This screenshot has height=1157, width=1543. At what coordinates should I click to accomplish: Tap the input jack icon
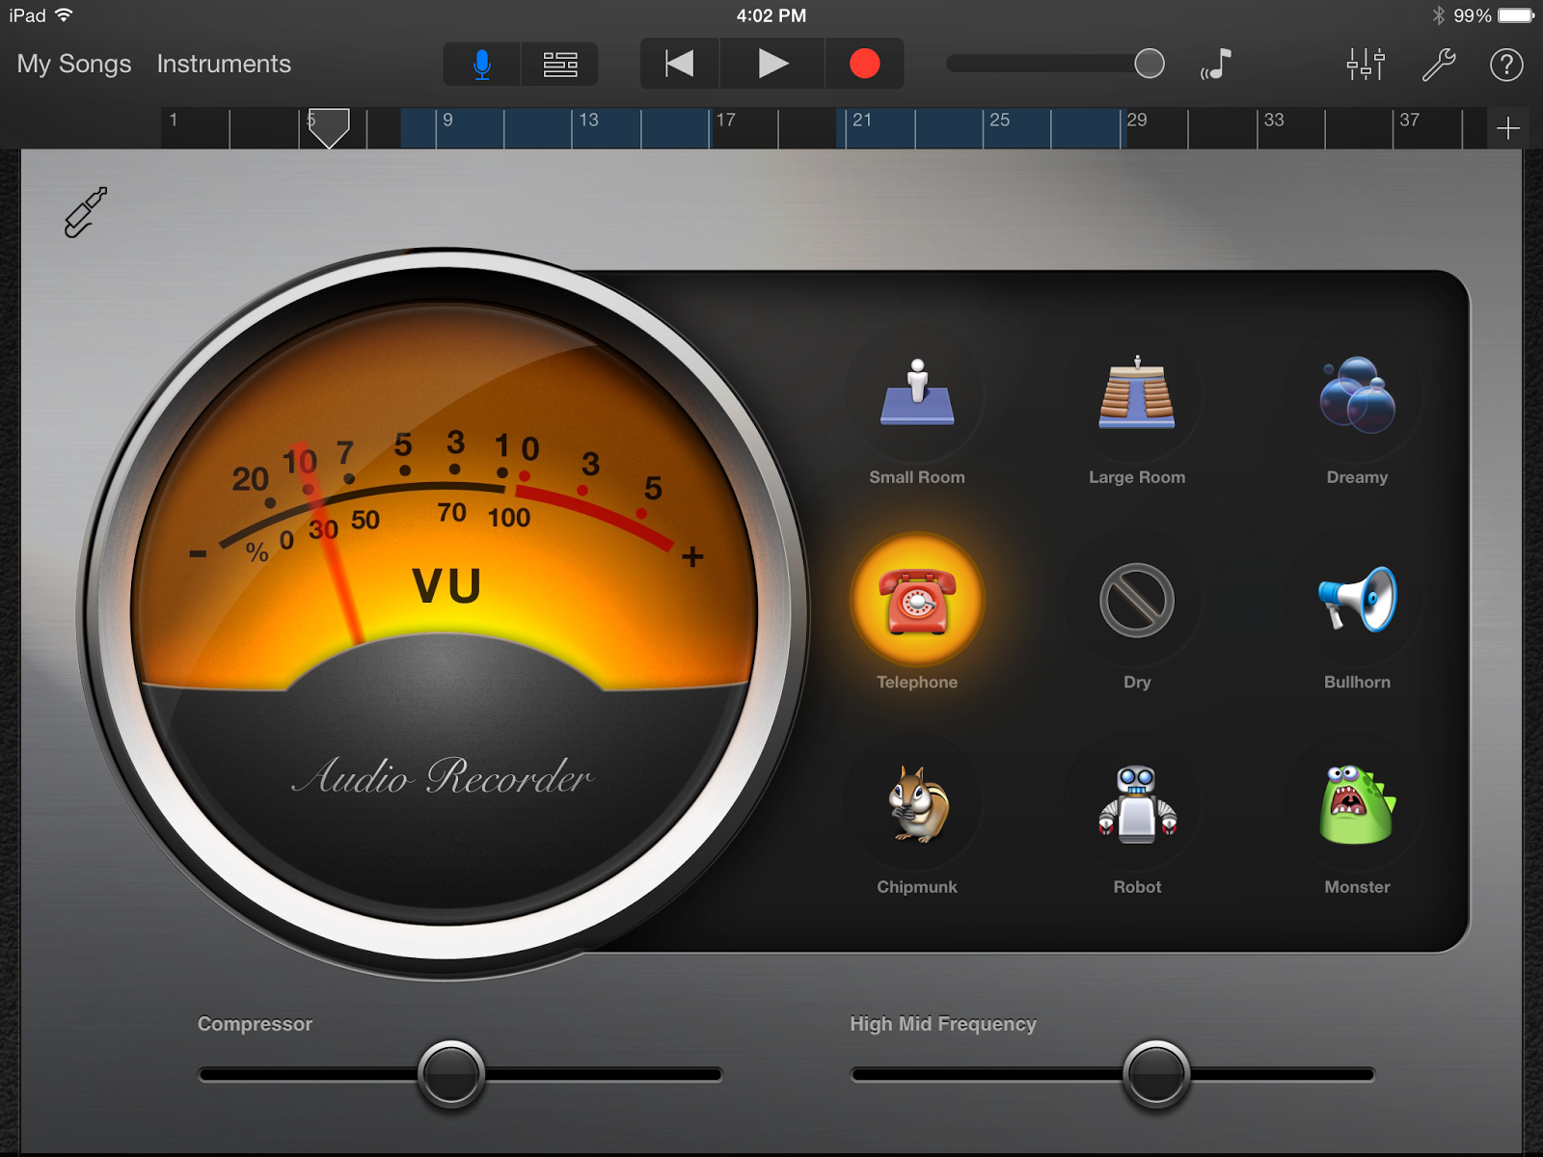point(85,212)
